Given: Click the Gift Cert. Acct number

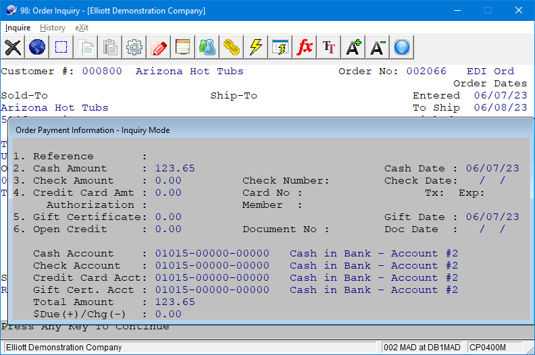Looking at the screenshot, I should tap(212, 290).
